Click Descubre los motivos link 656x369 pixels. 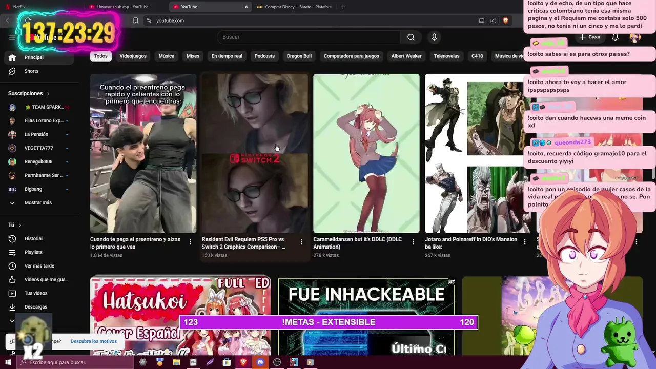[94, 341]
